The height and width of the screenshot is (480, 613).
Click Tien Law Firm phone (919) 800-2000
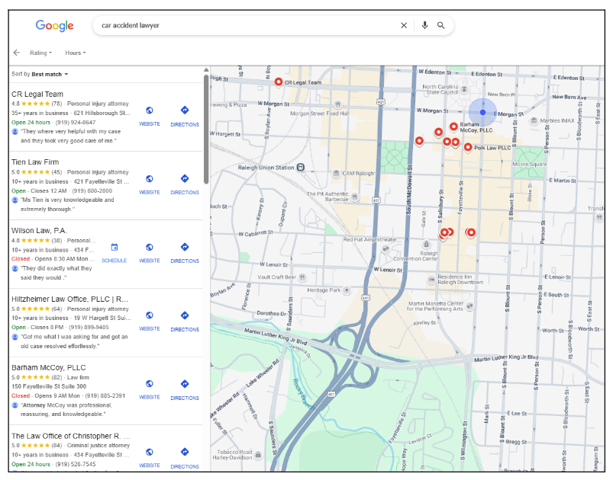pos(92,190)
